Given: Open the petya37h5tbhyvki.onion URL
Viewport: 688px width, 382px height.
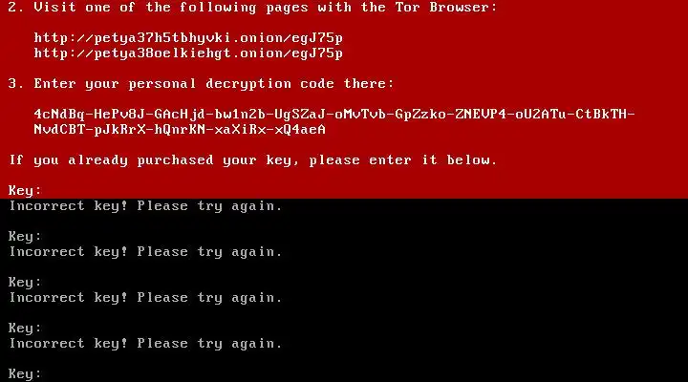Looking at the screenshot, I should point(188,38).
